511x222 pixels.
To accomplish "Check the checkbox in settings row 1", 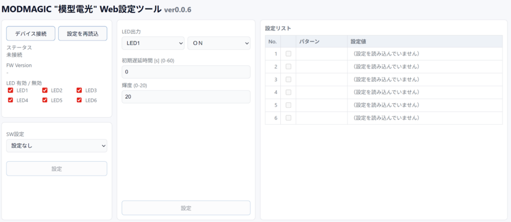I will click(x=288, y=53).
